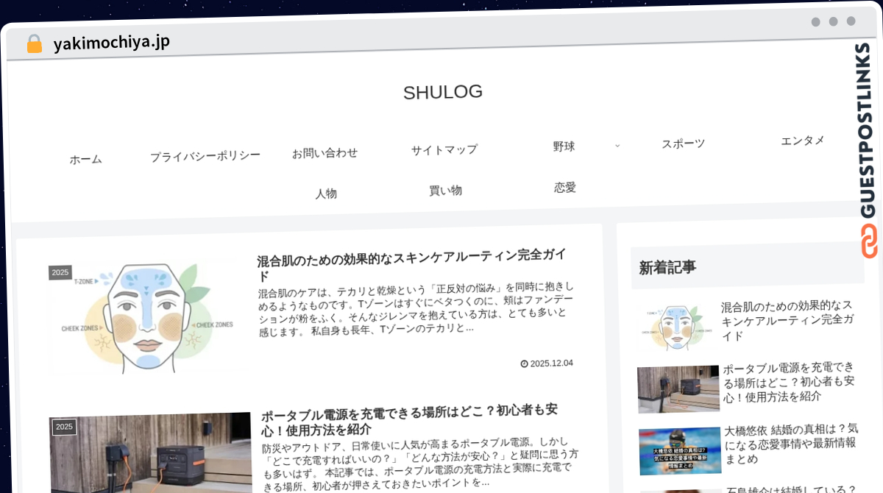Open article 混合肌のための効果的なスキンケアルーティン完全ガイド in main list

pos(412,266)
